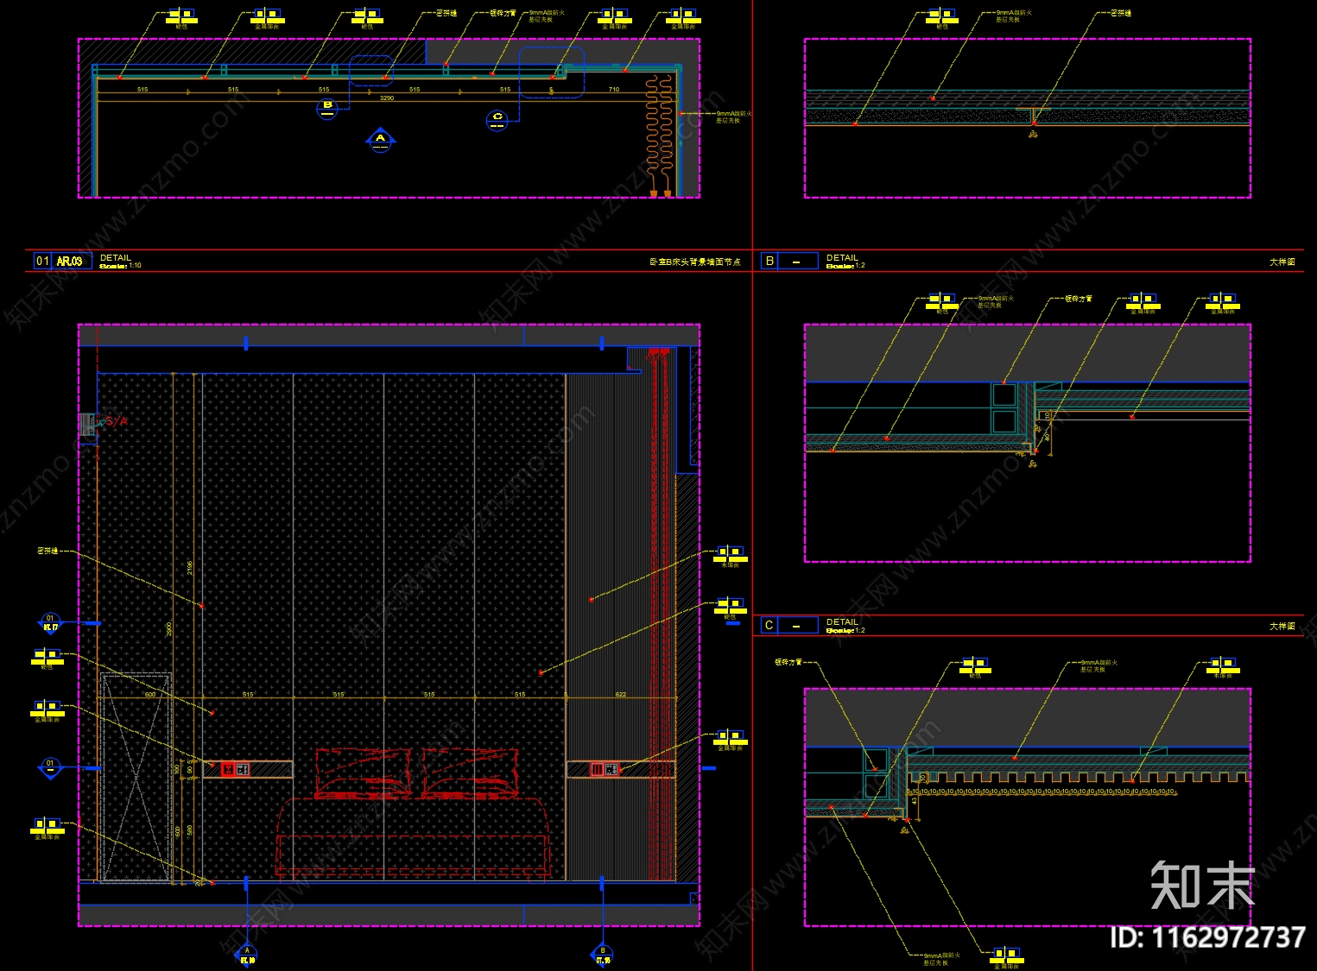Select the 镀锌方管 label above the plan

(503, 13)
